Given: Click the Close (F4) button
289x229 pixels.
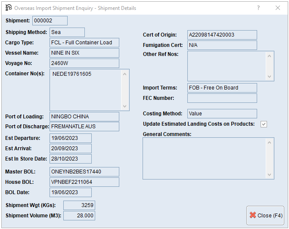Looking at the screenshot, I should coord(265,215).
